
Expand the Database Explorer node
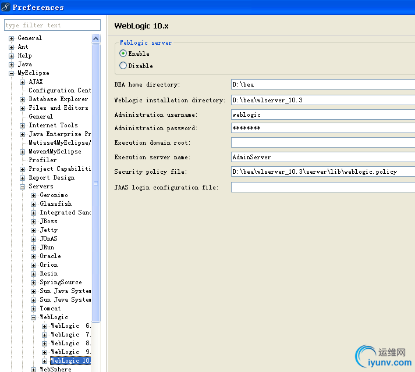22,99
